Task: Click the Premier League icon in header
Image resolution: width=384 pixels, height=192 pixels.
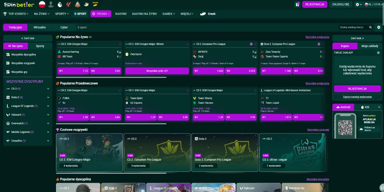Action: 60,4
